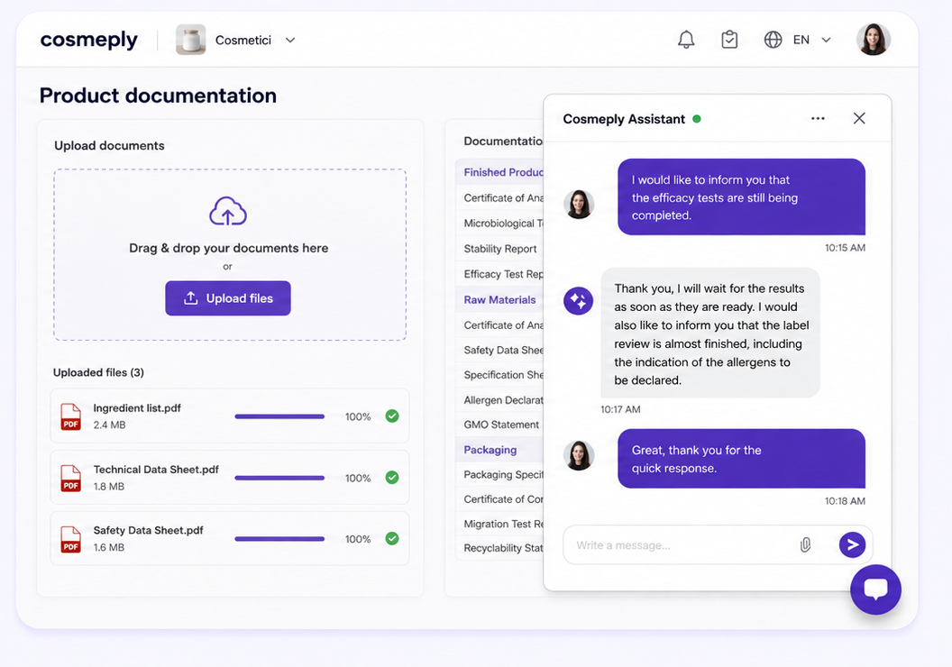Screen dimensions: 952x667
Task: Click the Upload files button
Action: coord(228,298)
